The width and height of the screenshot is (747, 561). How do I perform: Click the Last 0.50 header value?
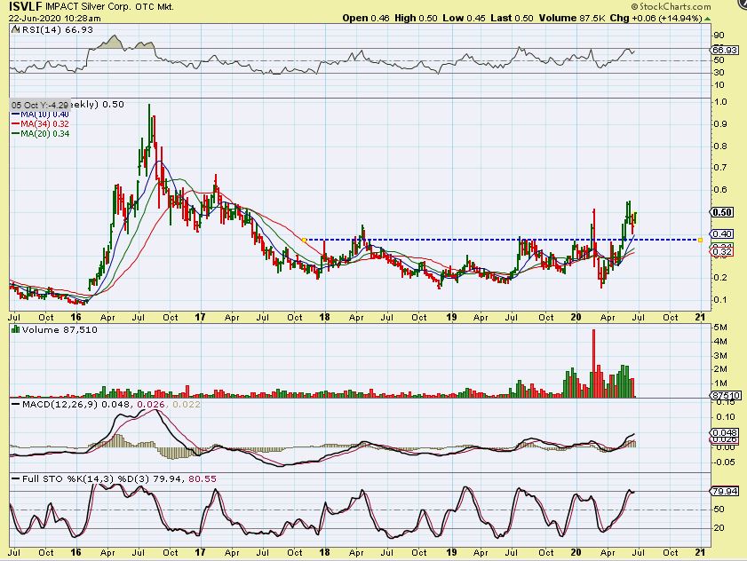click(512, 18)
